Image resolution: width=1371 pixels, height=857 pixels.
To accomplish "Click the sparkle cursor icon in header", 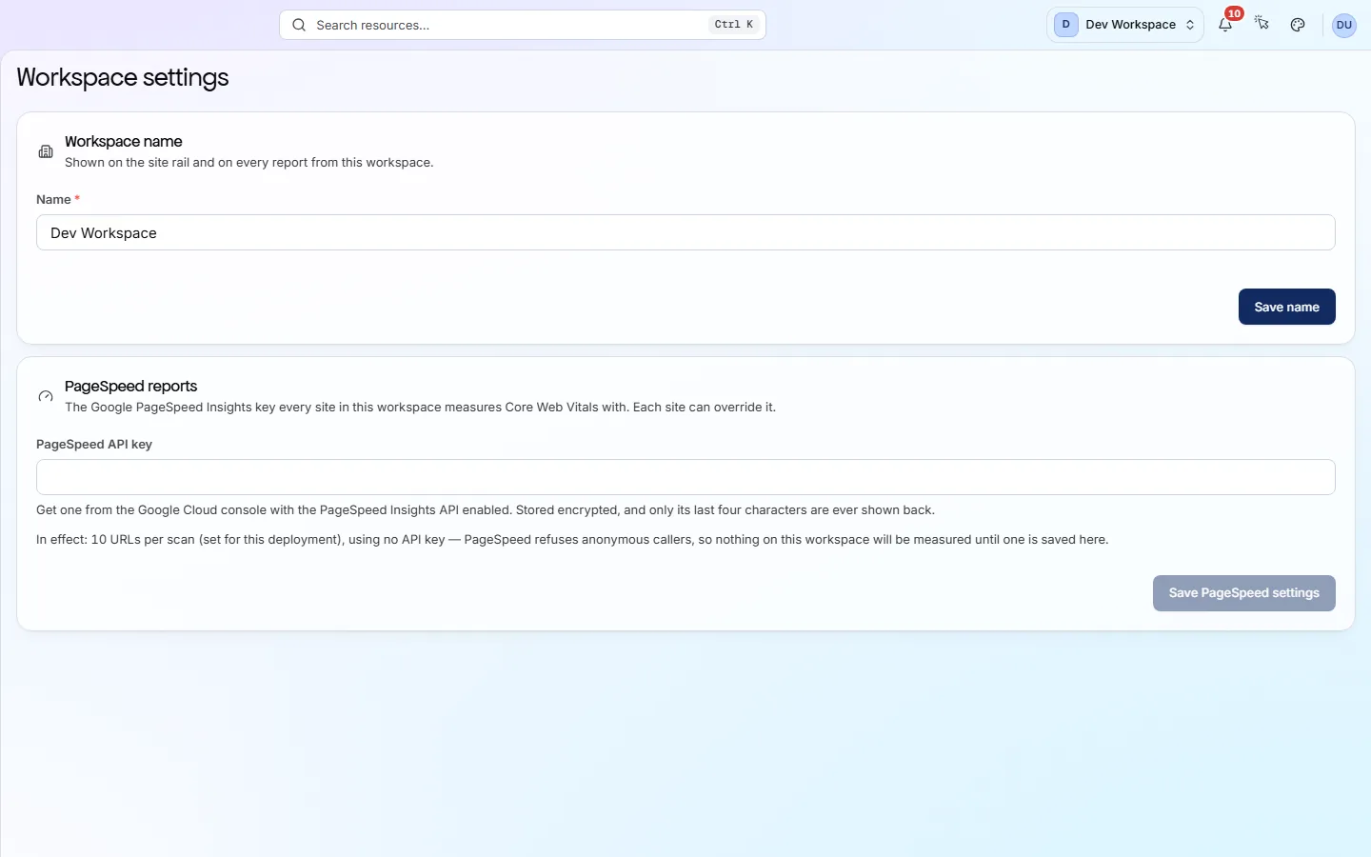I will (1262, 24).
